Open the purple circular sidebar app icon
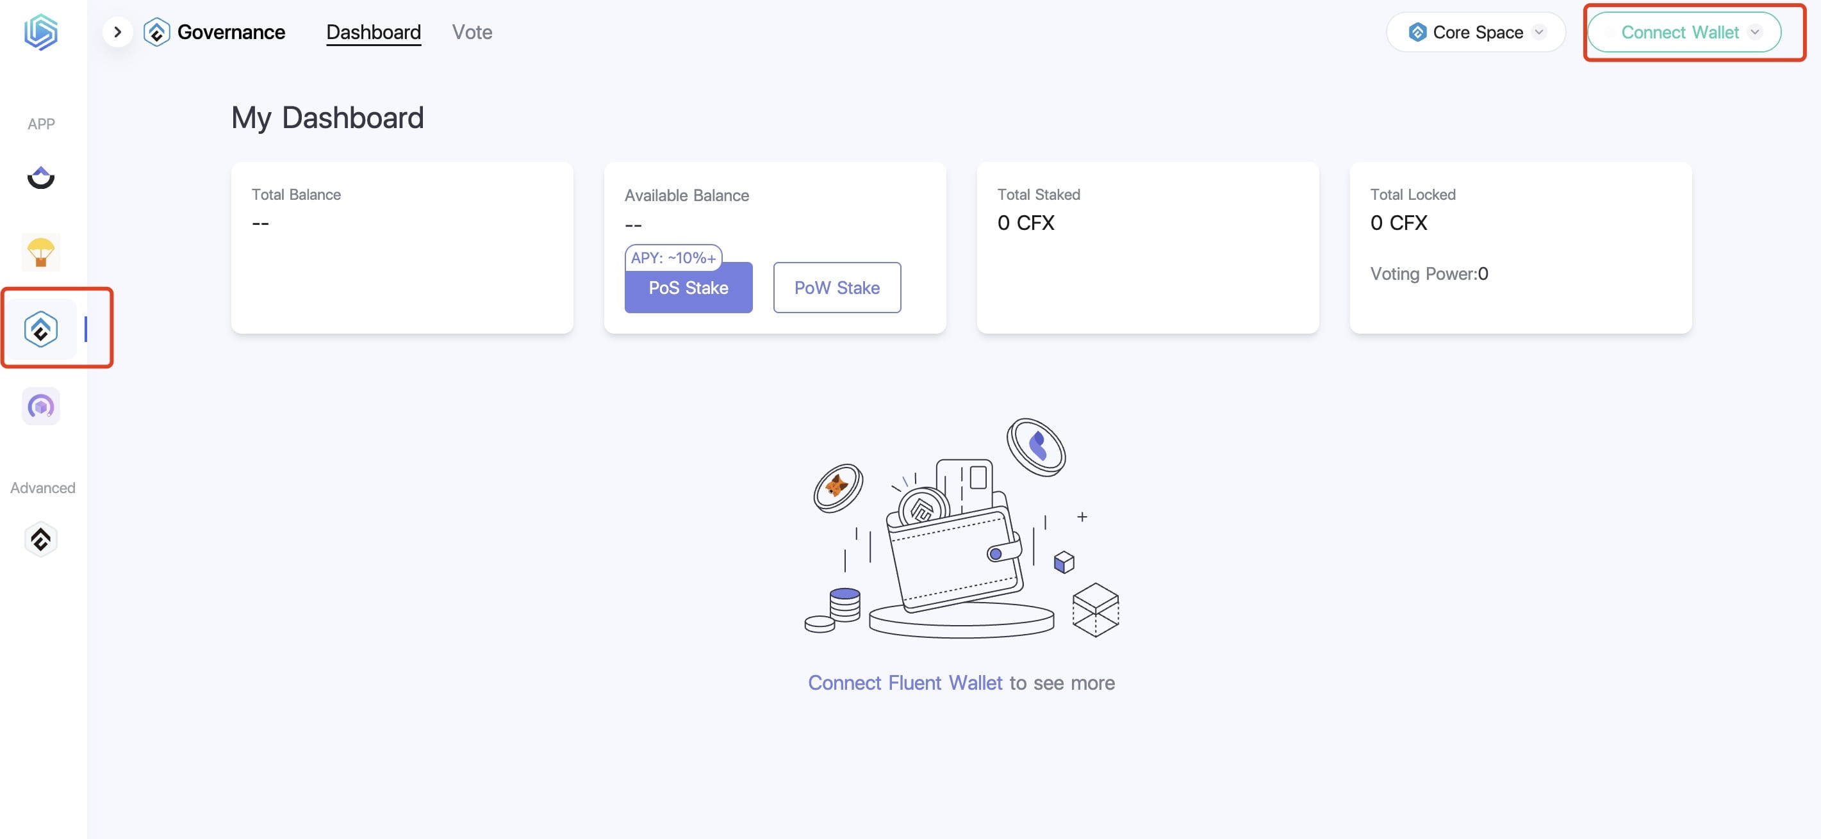This screenshot has height=839, width=1821. click(x=41, y=407)
